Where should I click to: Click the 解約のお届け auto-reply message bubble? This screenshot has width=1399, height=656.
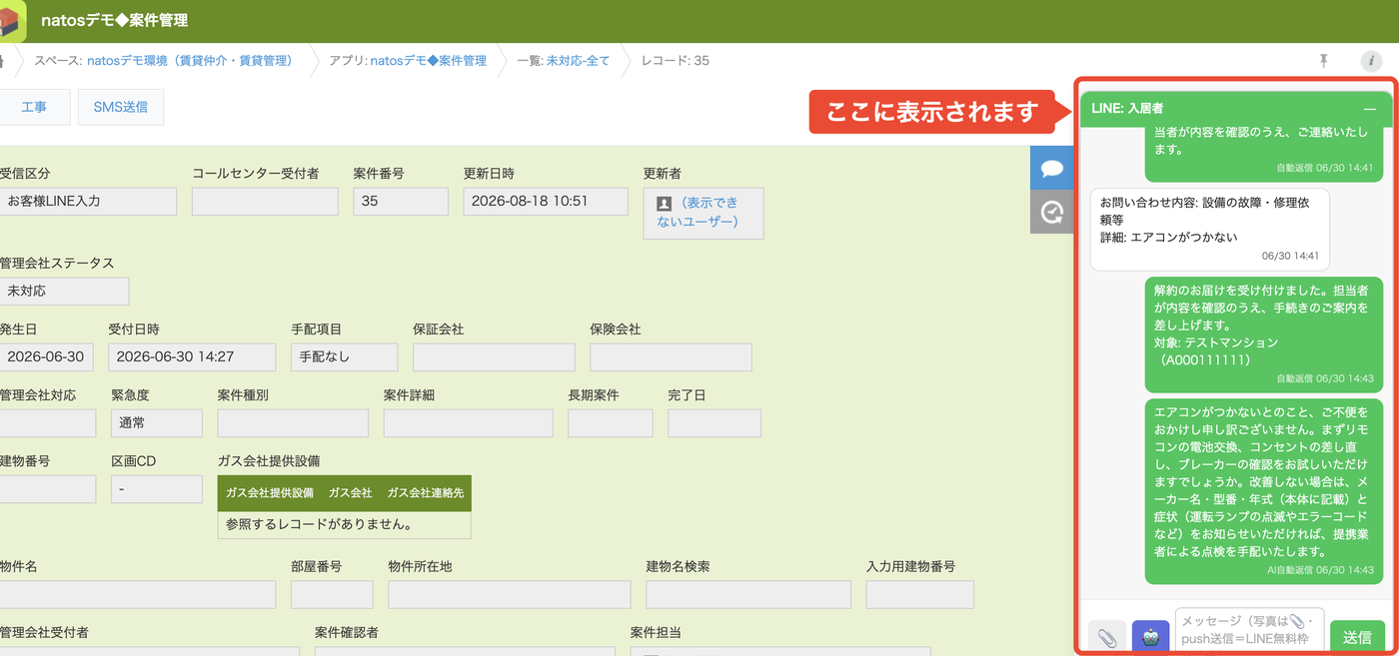pos(1263,333)
